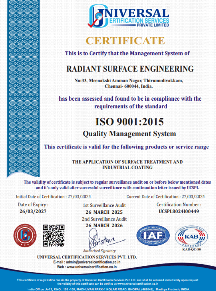
Task: Click the QR code
Action: [54, 235]
